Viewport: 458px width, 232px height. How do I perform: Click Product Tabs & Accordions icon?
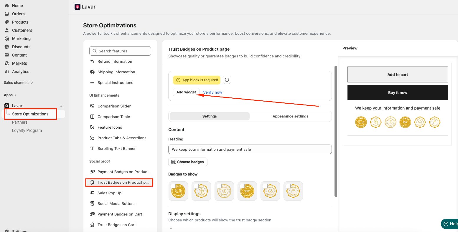[x=92, y=138]
